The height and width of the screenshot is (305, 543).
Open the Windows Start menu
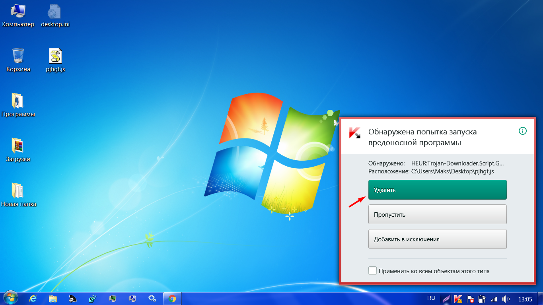click(x=11, y=298)
